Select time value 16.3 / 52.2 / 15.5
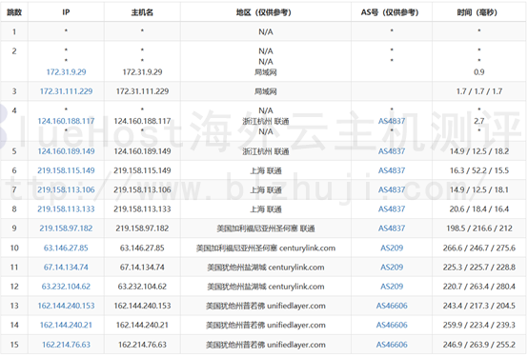 coord(478,170)
